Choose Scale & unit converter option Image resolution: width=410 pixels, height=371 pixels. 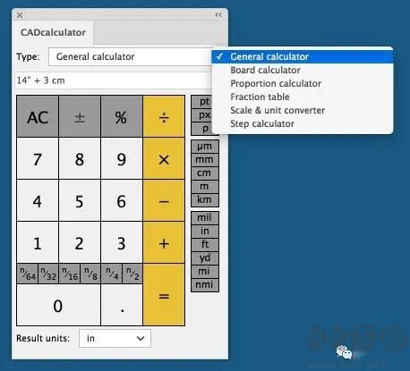[x=303, y=110]
